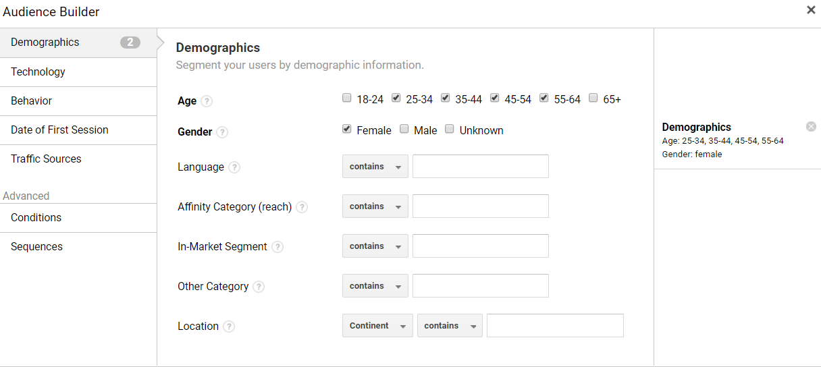Check the Male gender checkbox
821x367 pixels.
pos(404,129)
